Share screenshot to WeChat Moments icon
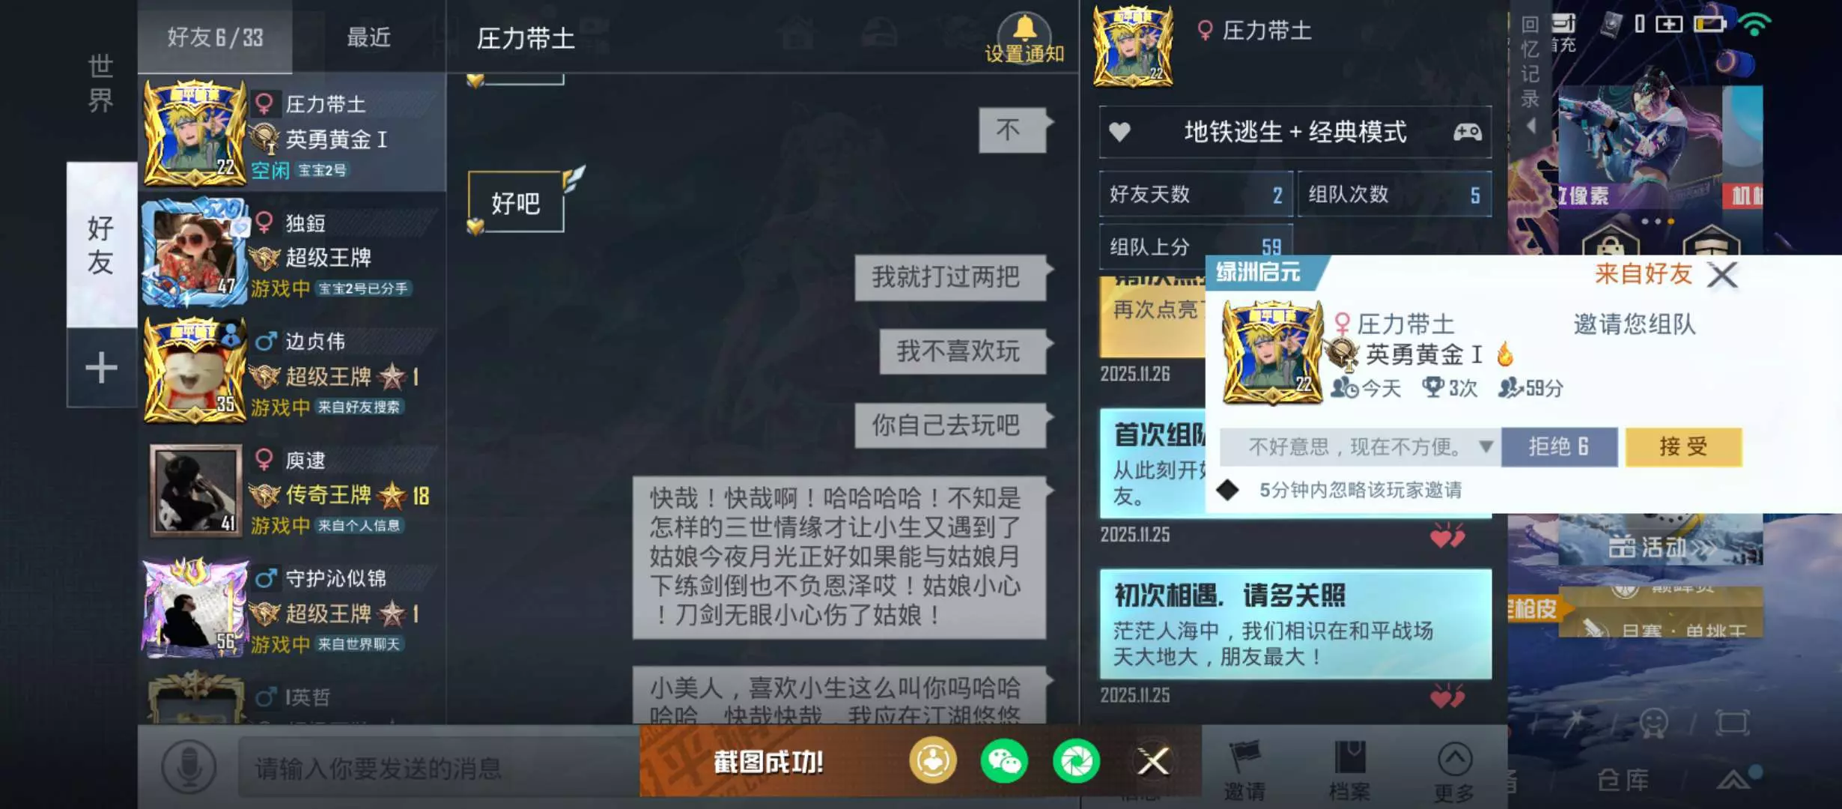Screen dimensions: 1842x809 coord(1076,761)
